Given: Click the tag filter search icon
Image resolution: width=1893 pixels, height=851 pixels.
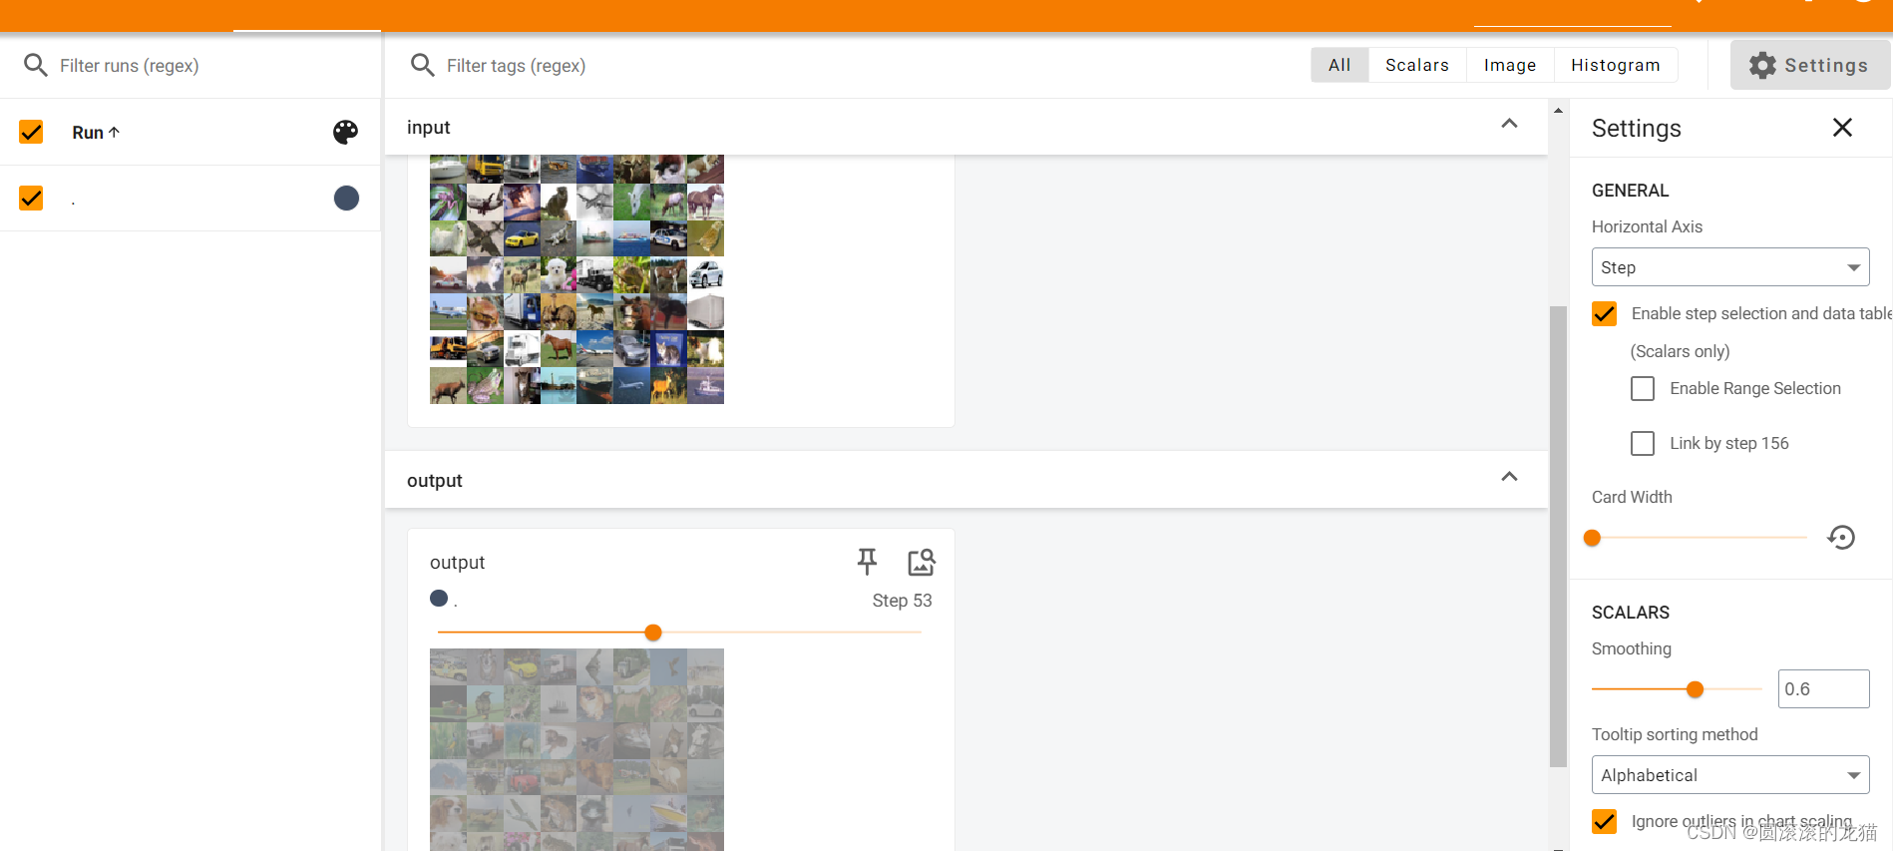Looking at the screenshot, I should pyautogui.click(x=422, y=65).
